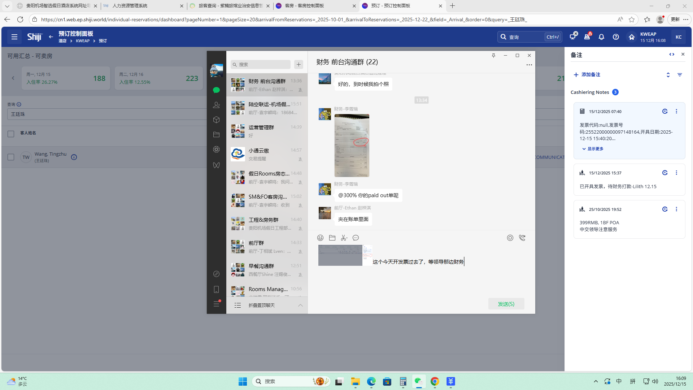Click the 发送(S) send button
The height and width of the screenshot is (390, 693).
pyautogui.click(x=506, y=304)
